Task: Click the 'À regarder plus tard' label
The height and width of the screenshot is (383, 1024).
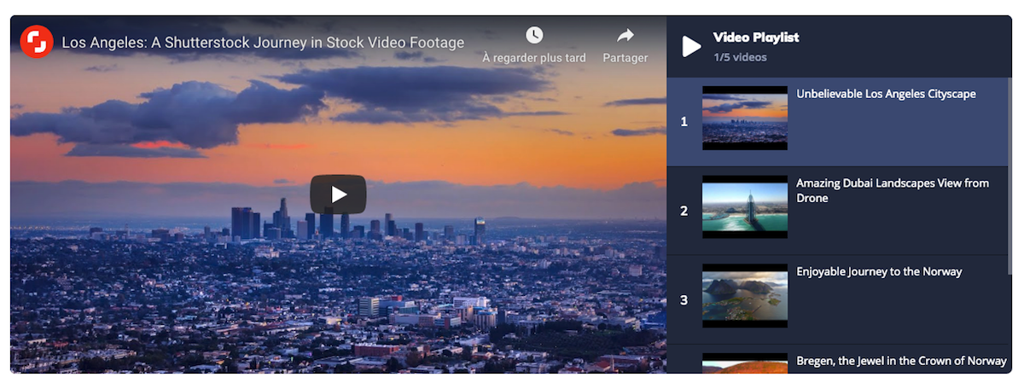Action: click(534, 58)
